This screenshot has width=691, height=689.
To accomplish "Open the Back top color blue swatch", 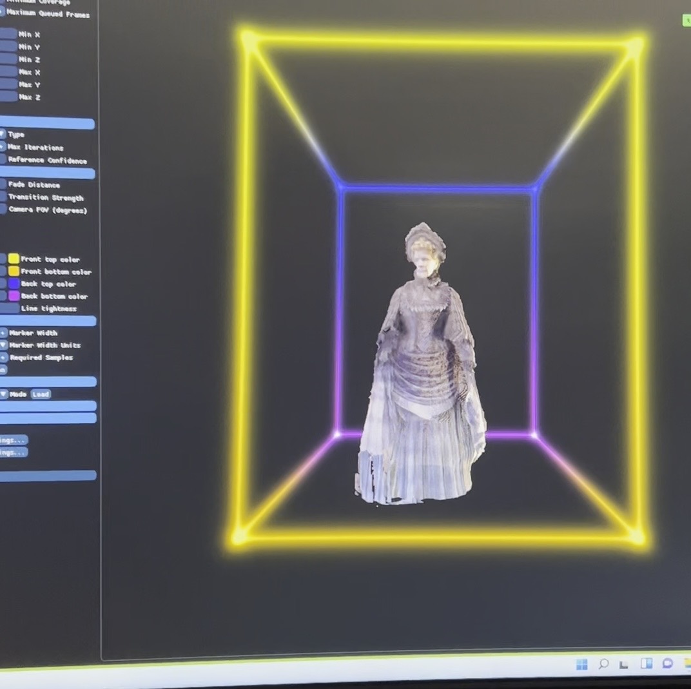I will pos(14,283).
